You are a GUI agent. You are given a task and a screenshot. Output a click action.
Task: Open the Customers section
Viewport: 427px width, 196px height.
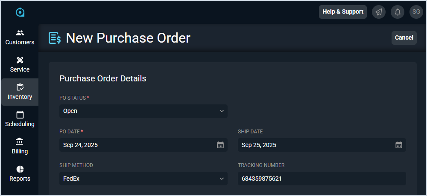tap(20, 37)
